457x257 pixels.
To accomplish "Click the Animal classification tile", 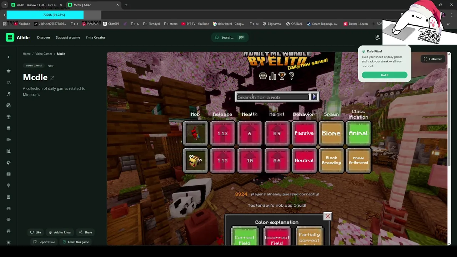I will coord(358,133).
